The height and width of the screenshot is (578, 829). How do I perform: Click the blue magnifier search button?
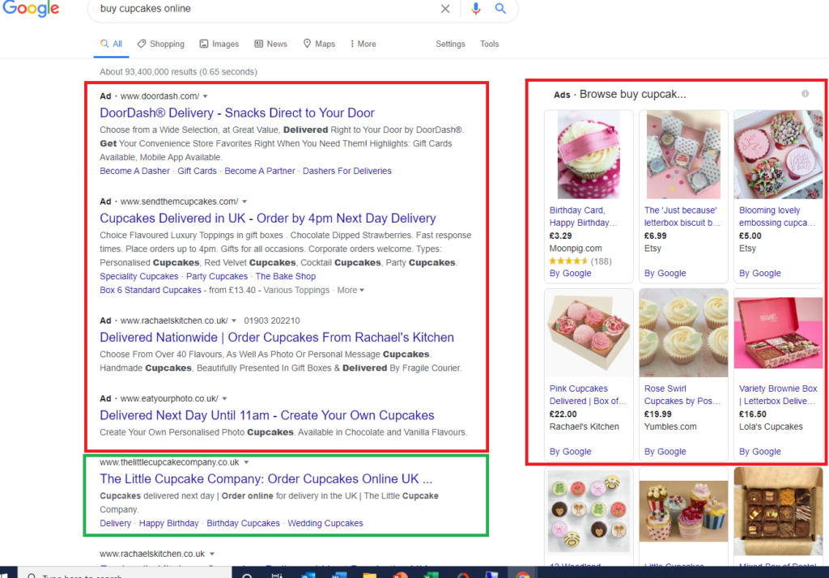(500, 8)
